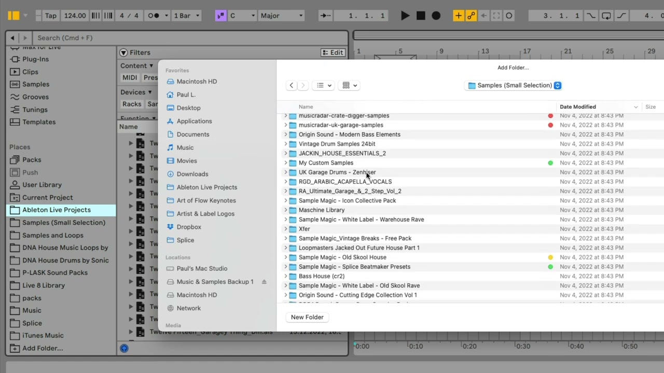Select Templates category in browser sidebar
This screenshot has height=373, width=664.
pos(39,122)
